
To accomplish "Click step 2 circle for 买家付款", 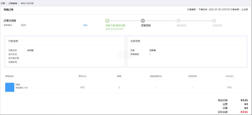I will tap(143, 21).
